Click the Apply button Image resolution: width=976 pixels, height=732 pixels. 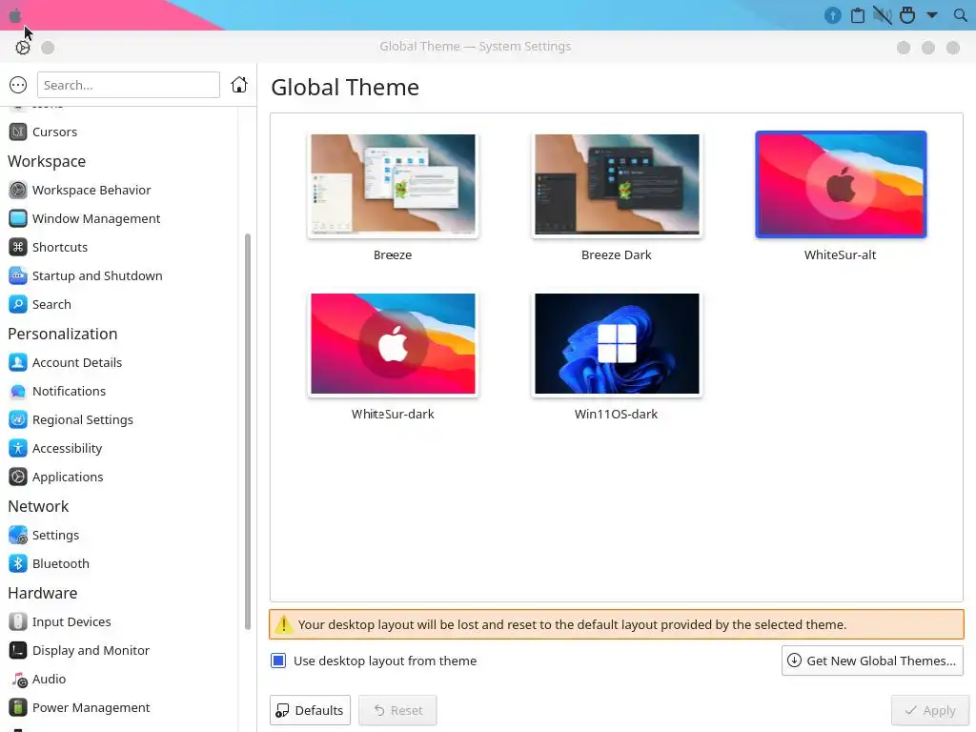928,710
